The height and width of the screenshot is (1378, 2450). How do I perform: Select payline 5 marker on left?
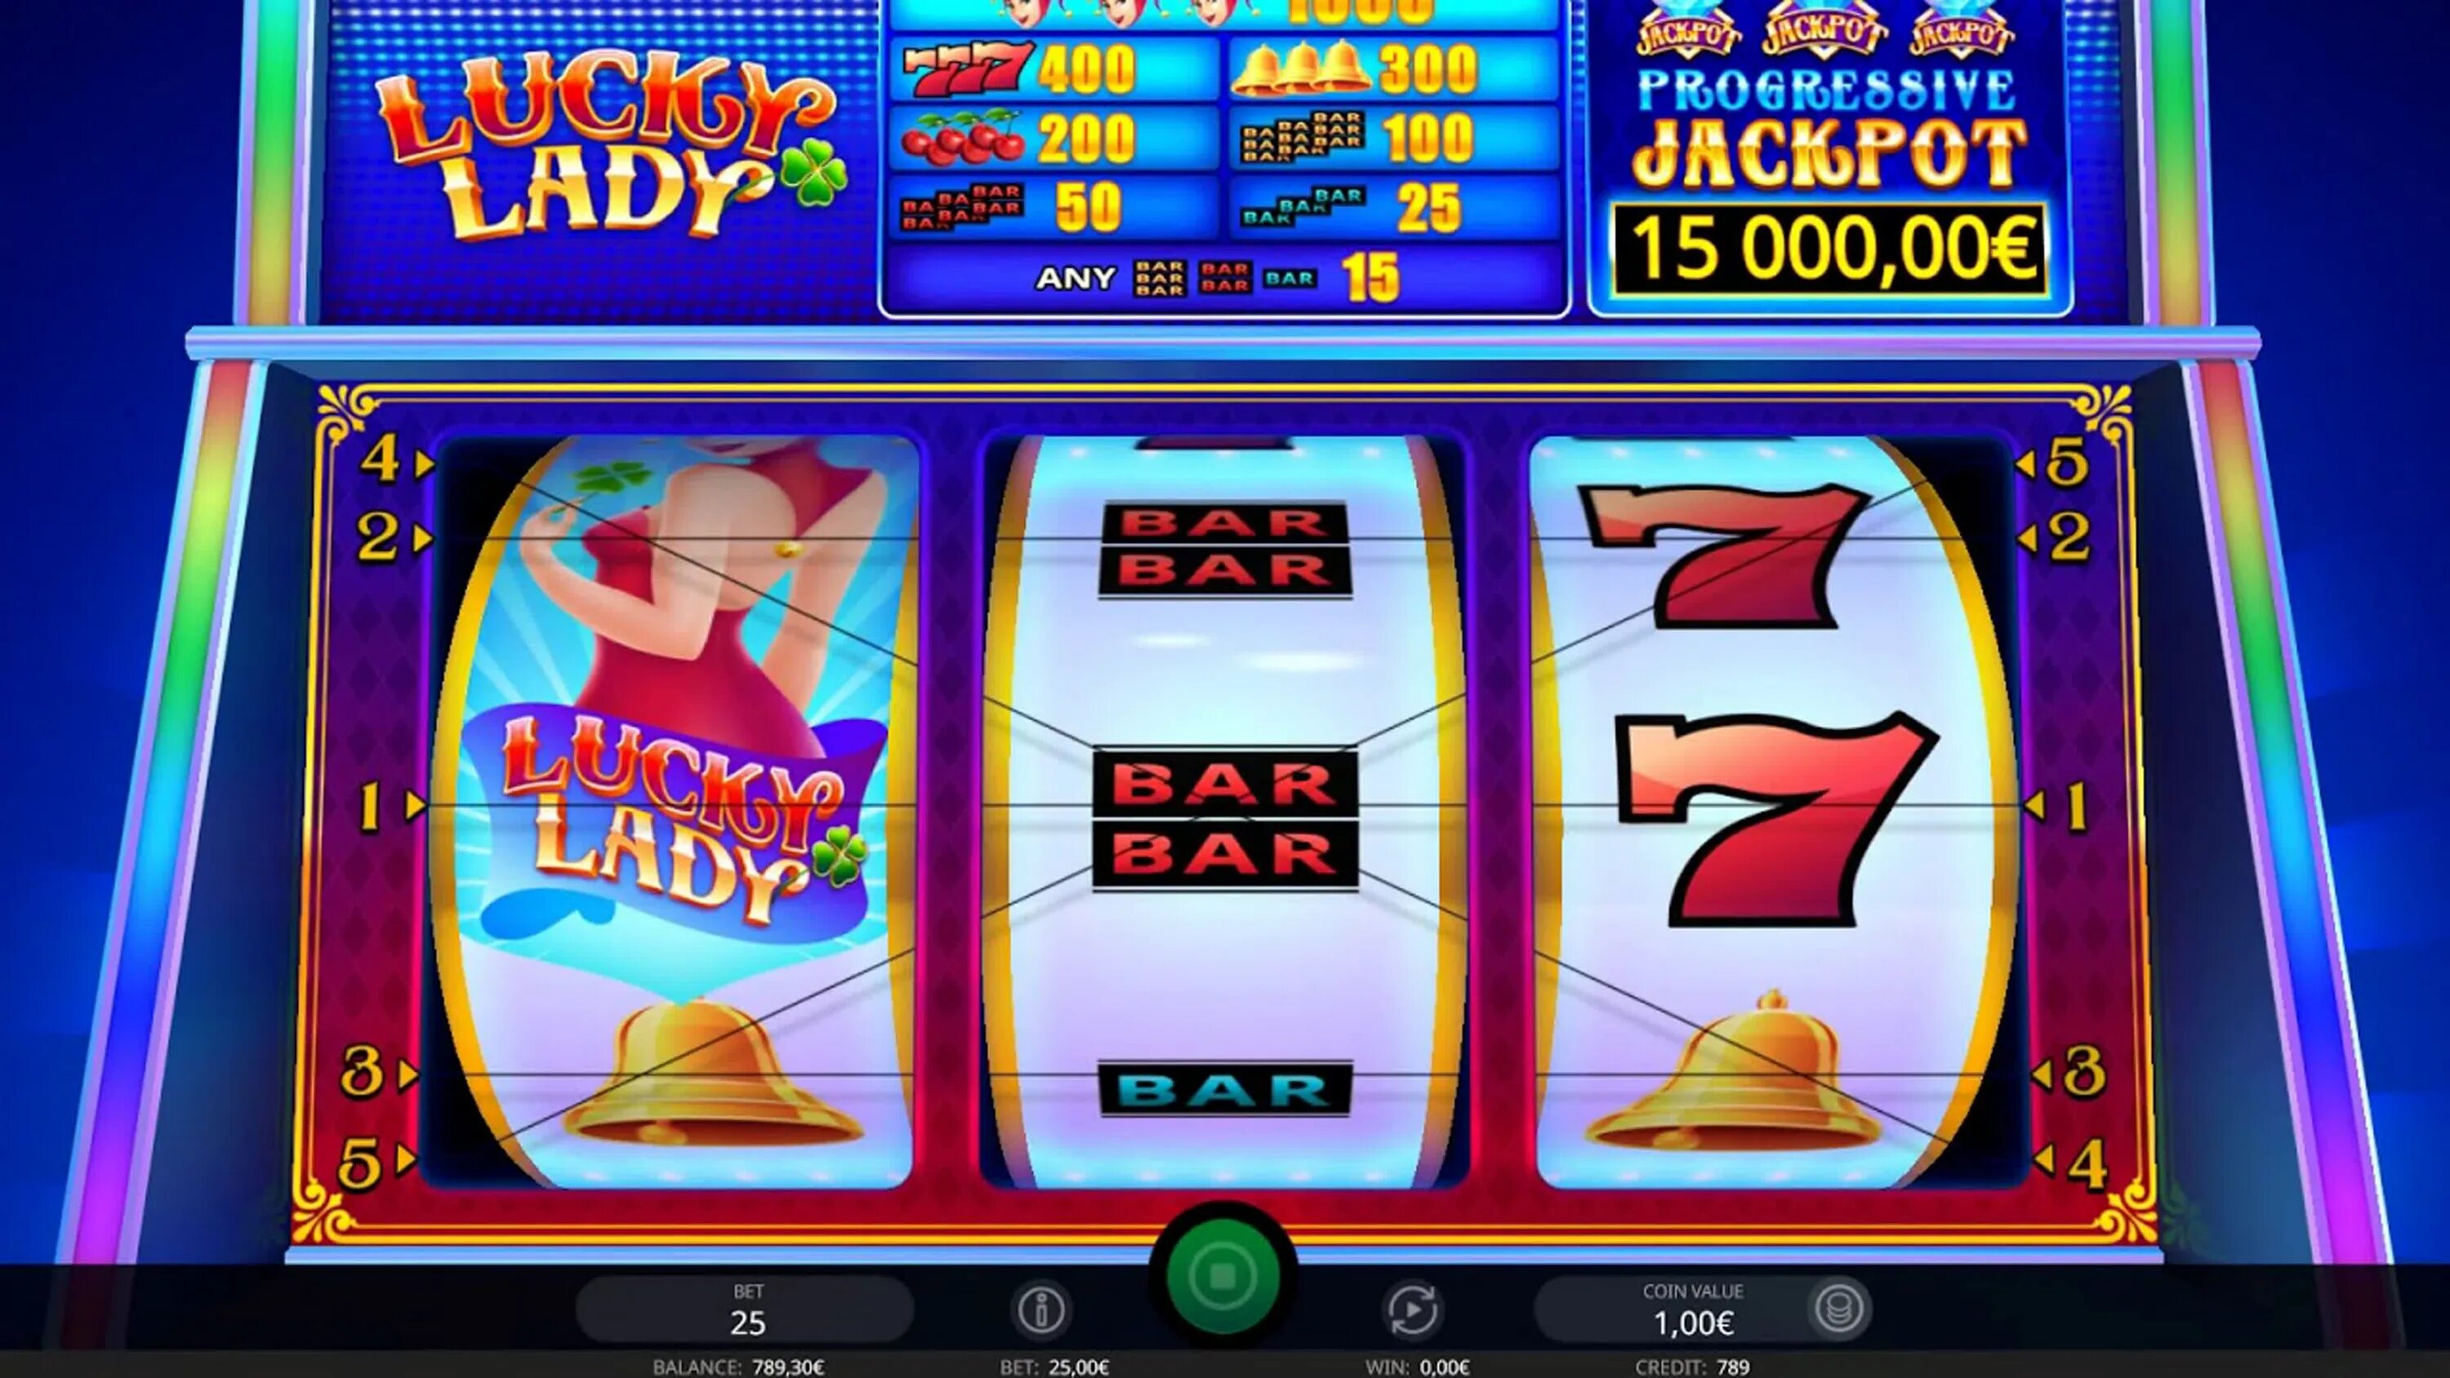click(376, 1160)
